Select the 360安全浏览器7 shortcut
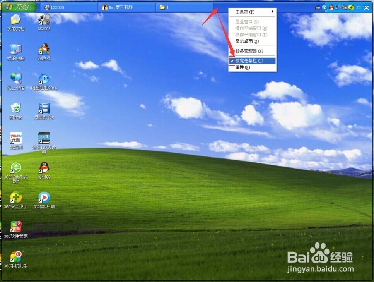 coord(16,172)
